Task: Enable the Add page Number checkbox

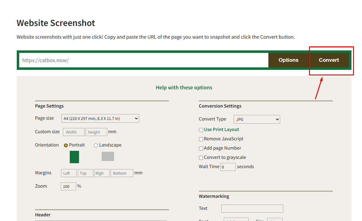Action: (x=201, y=148)
